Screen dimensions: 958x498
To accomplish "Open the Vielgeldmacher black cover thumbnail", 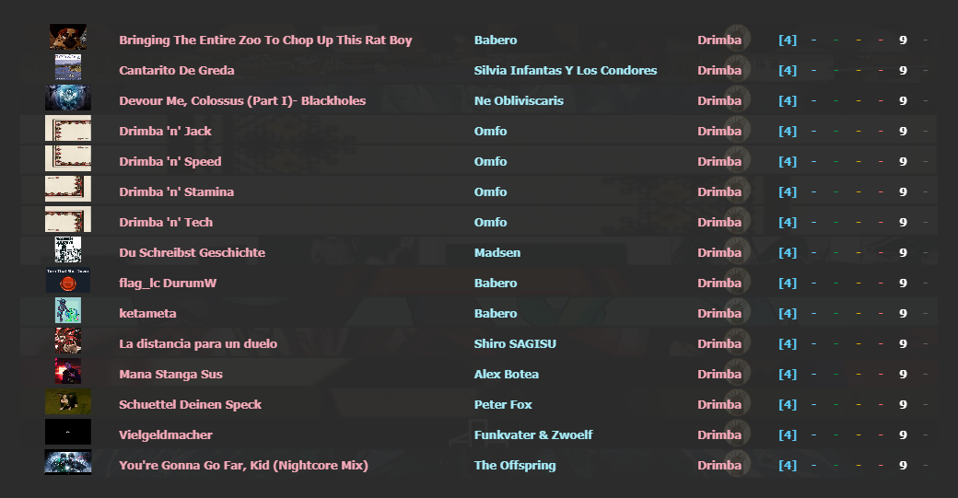I will click(x=68, y=434).
